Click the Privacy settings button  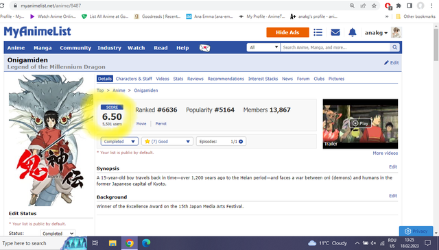tap(416, 231)
